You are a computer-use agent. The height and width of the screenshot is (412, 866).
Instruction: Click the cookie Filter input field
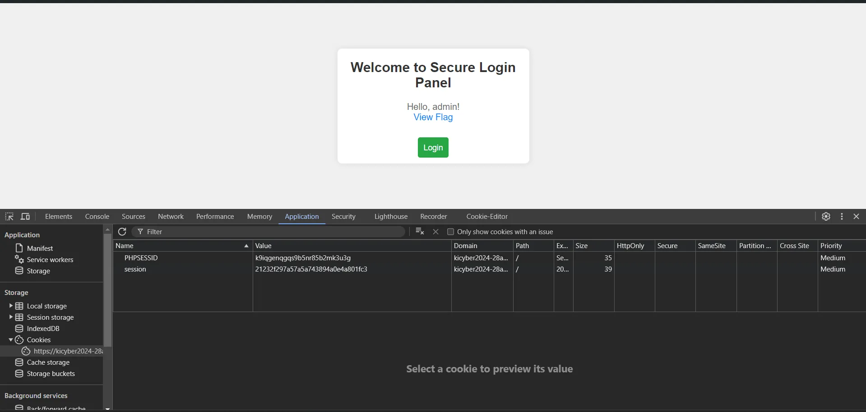[x=271, y=232]
